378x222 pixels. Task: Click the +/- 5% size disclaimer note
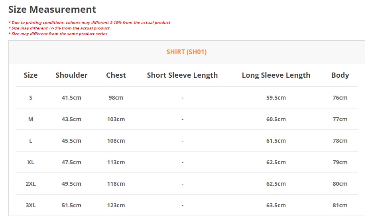coord(59,28)
